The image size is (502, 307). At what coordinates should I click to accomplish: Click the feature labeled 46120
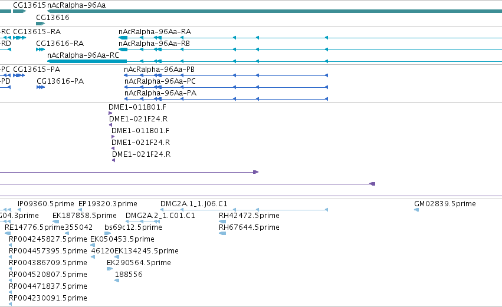click(x=103, y=251)
